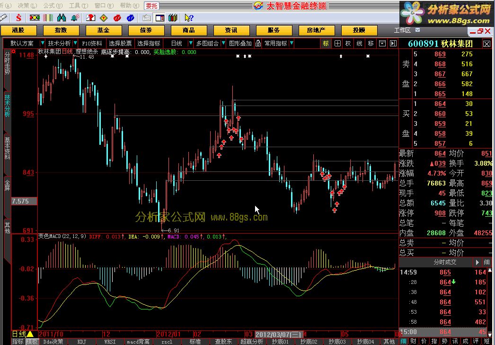The height and width of the screenshot is (345, 495).
Task: Open the bookshelf library icon
Action: (x=173, y=18)
